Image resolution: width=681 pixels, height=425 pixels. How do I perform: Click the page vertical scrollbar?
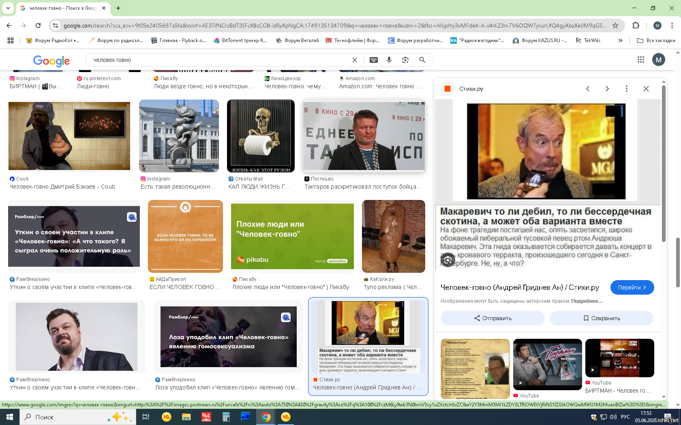678,262
